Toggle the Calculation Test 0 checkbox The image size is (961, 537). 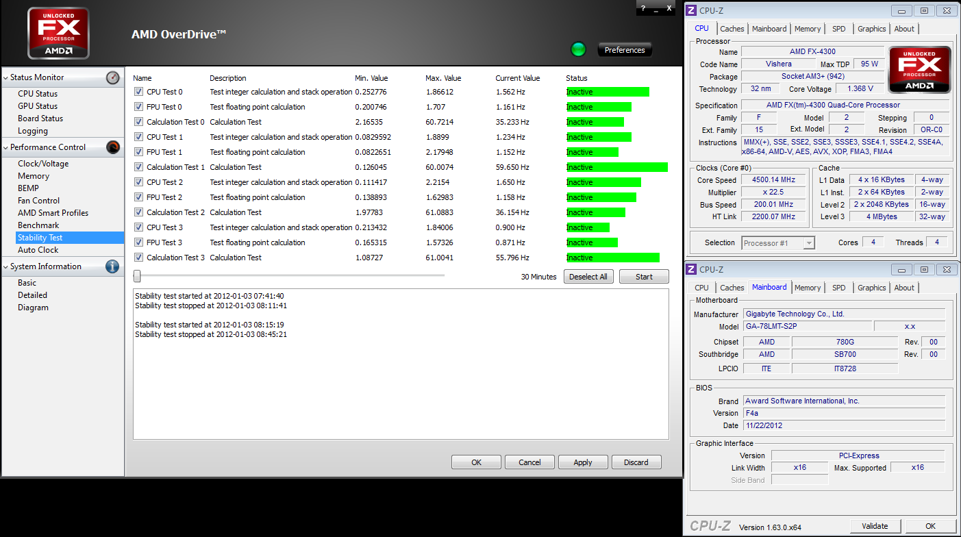[139, 122]
